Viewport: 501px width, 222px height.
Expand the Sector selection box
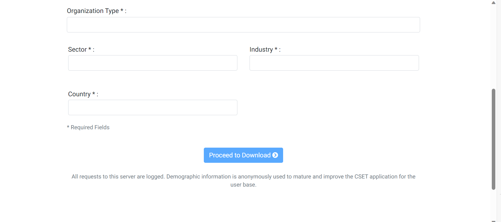coord(153,63)
